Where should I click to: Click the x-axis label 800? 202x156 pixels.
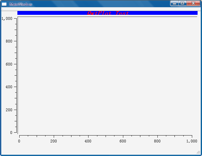pos(157,141)
